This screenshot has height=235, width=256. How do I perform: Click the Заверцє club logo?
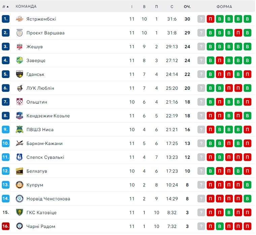click(20, 61)
